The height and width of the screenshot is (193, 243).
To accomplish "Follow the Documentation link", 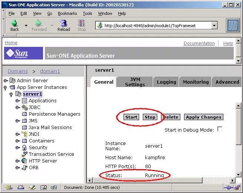I will click(199, 44).
